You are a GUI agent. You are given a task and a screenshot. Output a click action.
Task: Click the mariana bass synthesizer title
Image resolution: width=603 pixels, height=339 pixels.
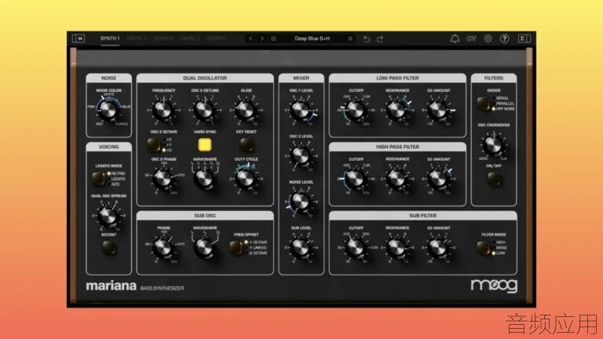coord(135,286)
